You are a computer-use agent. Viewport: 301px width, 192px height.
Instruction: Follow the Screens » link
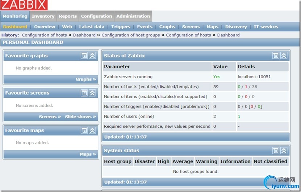point(50,117)
